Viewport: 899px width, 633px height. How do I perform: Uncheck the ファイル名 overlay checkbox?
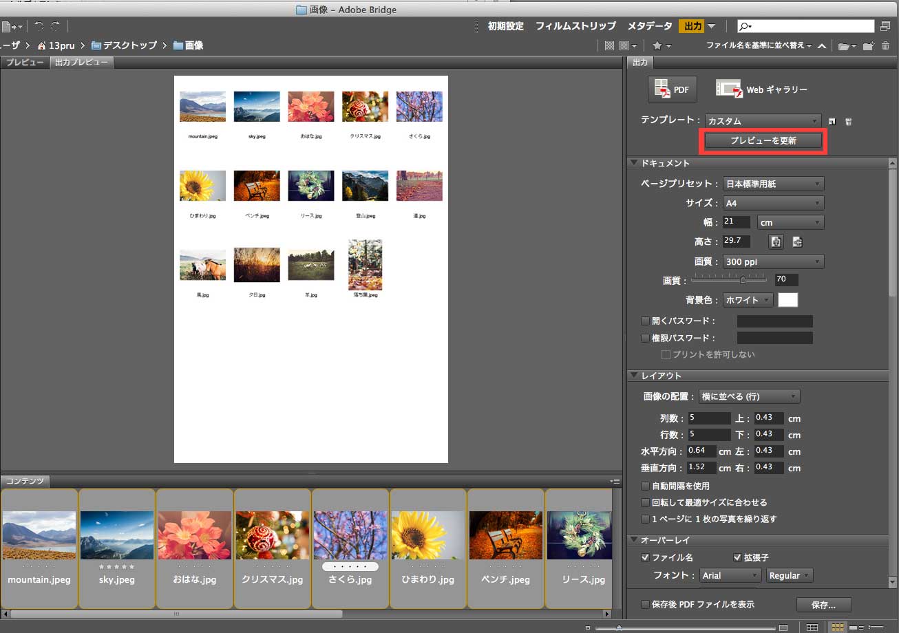645,557
